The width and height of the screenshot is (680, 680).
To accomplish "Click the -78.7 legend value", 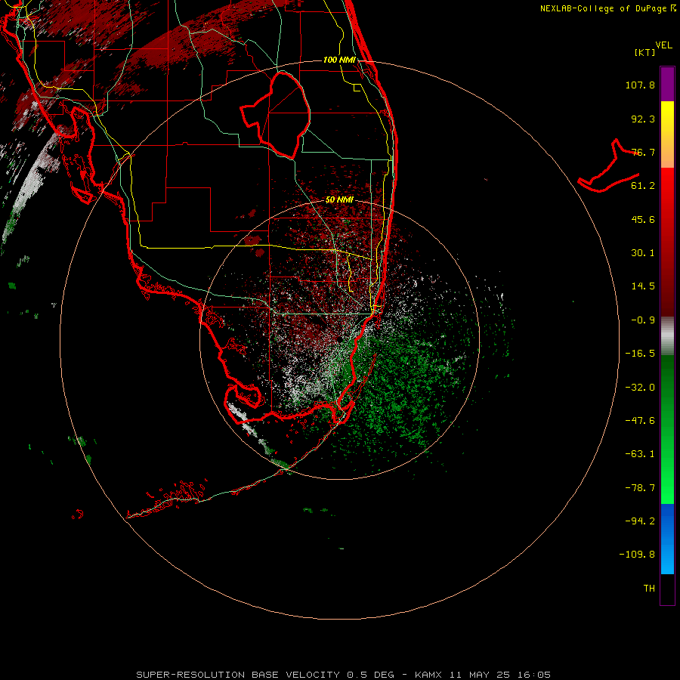I will [x=640, y=488].
